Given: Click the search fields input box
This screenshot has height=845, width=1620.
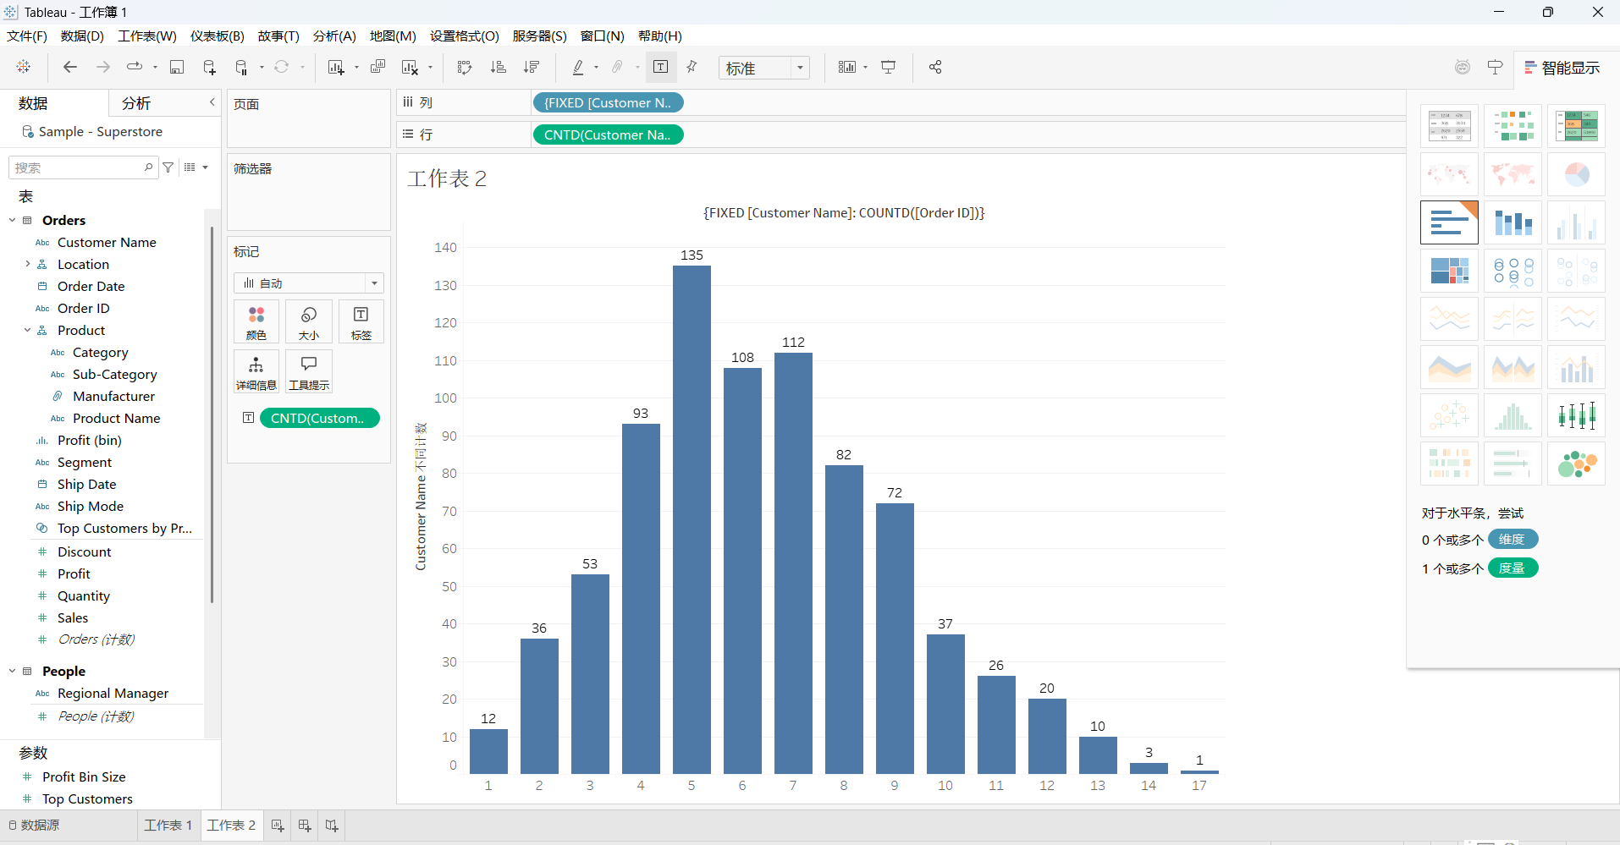Looking at the screenshot, I should (83, 167).
